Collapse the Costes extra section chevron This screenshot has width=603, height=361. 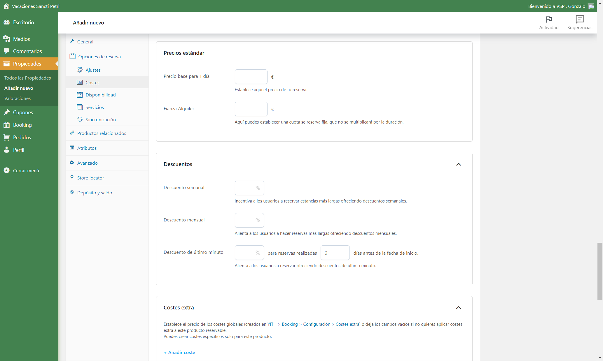(x=459, y=308)
